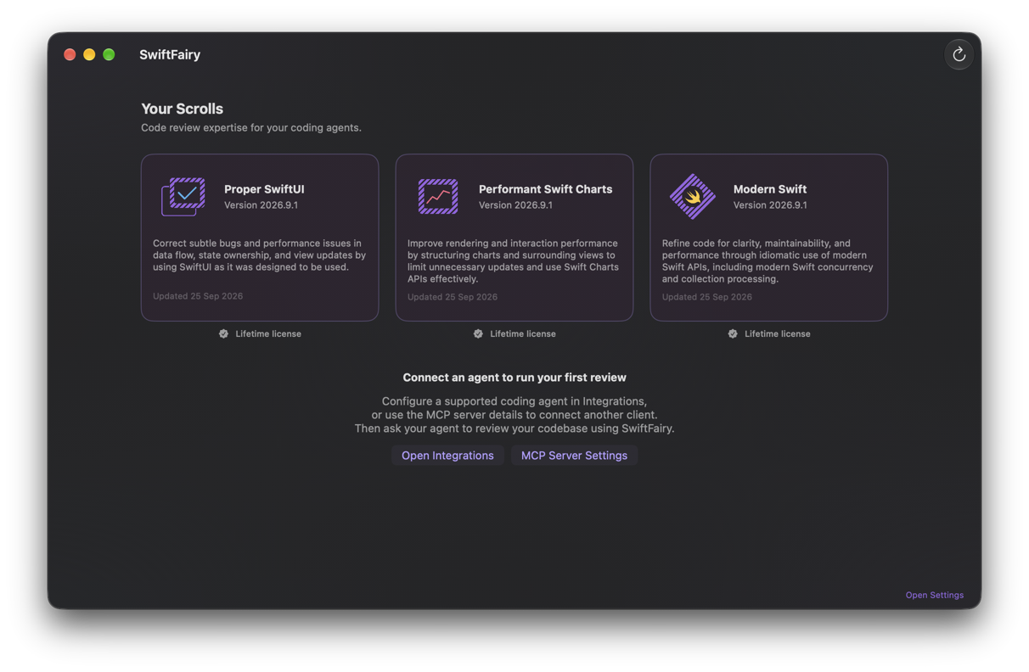The height and width of the screenshot is (672, 1029).
Task: Click 'Code review expertise' subtitle text
Action: tap(251, 127)
